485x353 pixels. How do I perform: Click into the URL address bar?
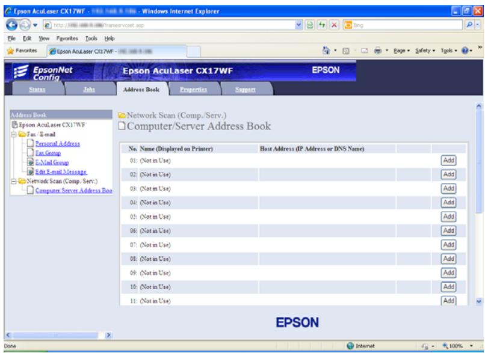(x=170, y=25)
